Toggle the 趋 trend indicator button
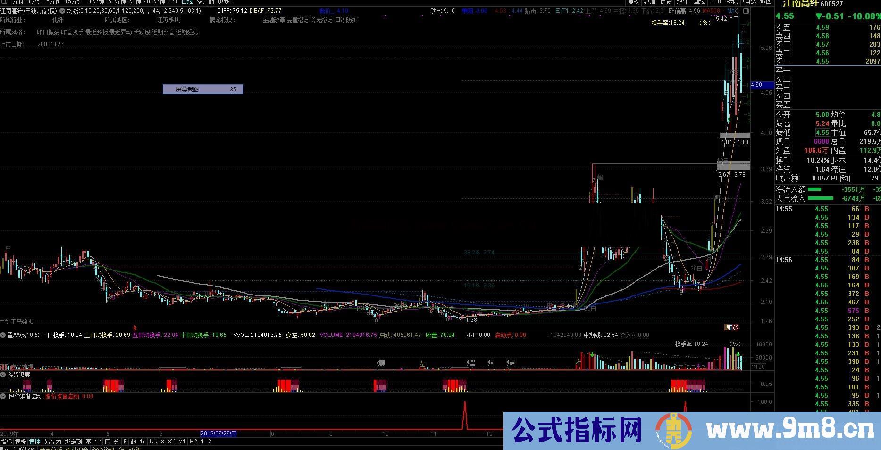The height and width of the screenshot is (450, 881). 133,442
